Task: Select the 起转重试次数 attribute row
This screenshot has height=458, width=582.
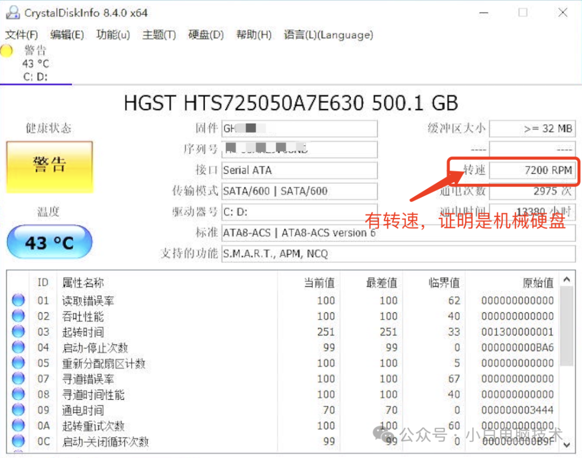Action: click(x=283, y=425)
